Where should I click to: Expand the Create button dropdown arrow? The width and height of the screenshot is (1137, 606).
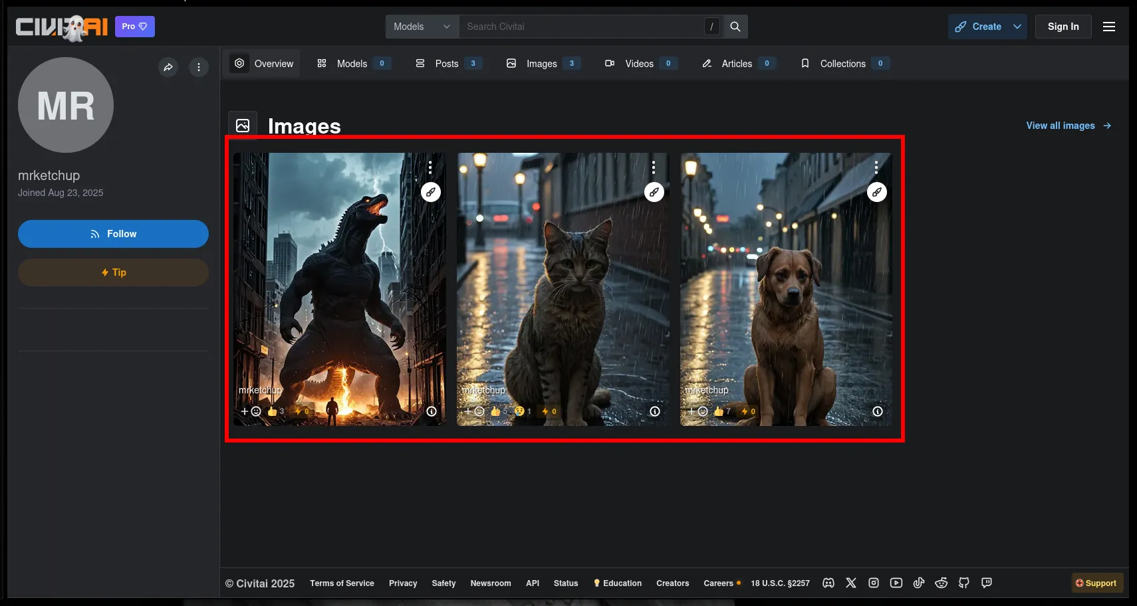pyautogui.click(x=1017, y=27)
